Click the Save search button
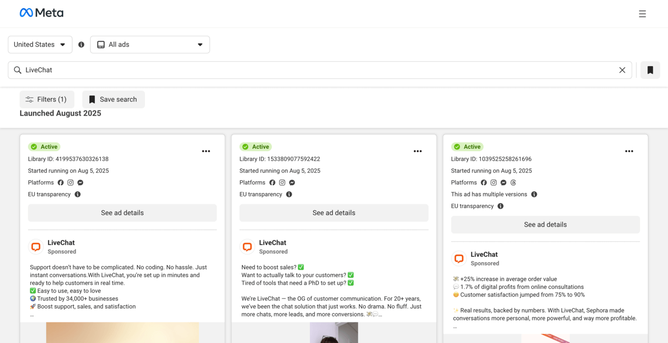Viewport: 668px width, 343px height. click(x=113, y=99)
